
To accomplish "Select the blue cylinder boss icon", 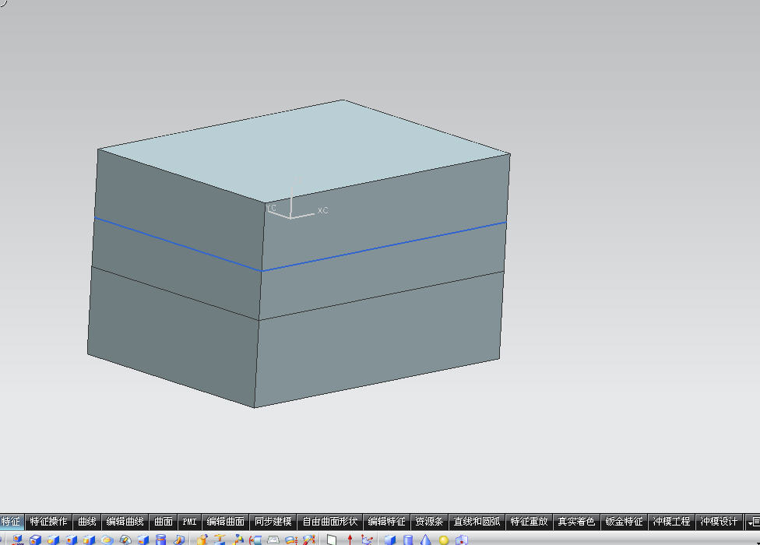I will tap(160, 540).
